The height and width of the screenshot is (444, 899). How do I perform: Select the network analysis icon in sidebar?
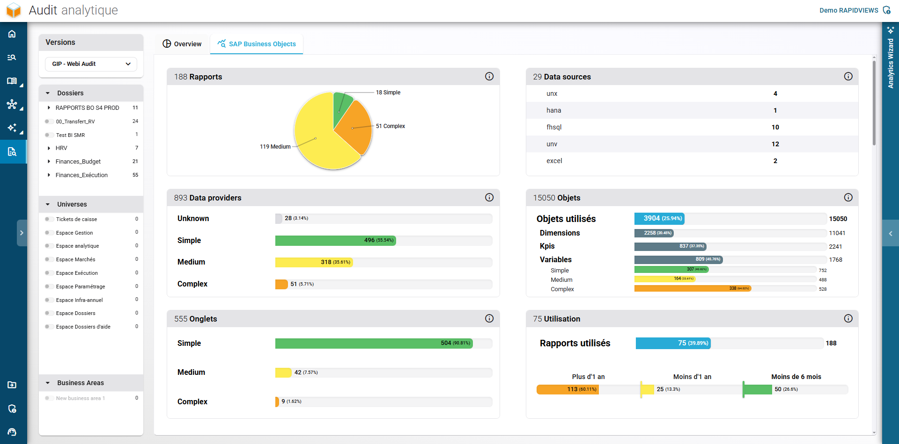coord(12,105)
